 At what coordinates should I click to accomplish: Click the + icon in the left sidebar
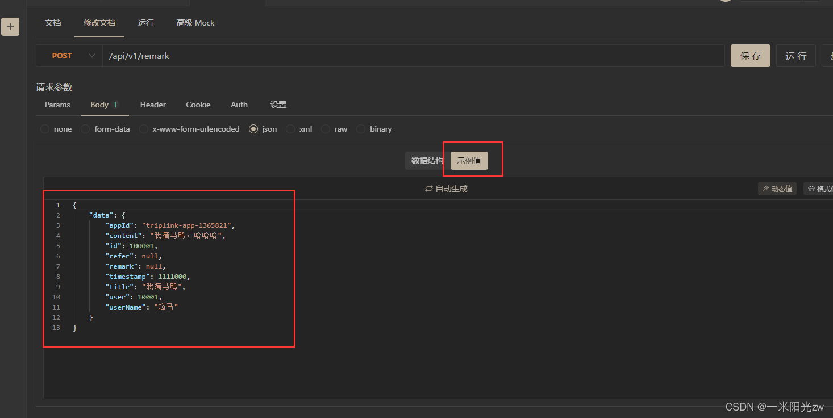[x=10, y=26]
